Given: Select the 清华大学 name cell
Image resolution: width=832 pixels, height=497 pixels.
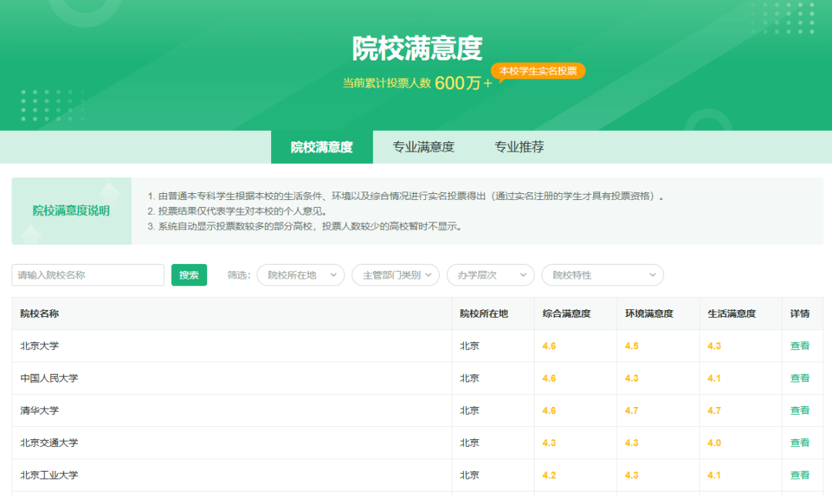Looking at the screenshot, I should pos(232,411).
